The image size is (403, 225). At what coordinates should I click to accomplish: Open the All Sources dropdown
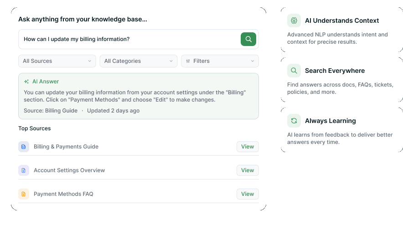click(57, 61)
